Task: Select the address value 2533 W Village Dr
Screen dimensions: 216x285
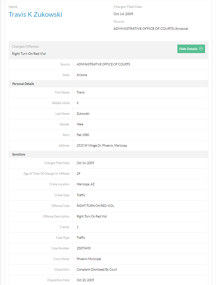Action: click(x=102, y=146)
